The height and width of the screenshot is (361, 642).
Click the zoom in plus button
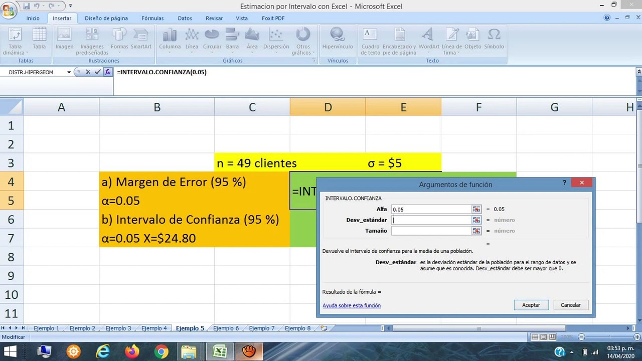tap(637, 337)
